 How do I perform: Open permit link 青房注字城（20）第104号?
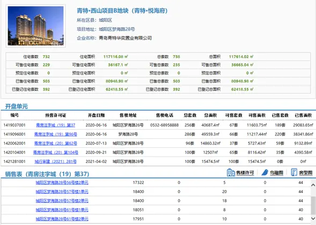[56, 152]
